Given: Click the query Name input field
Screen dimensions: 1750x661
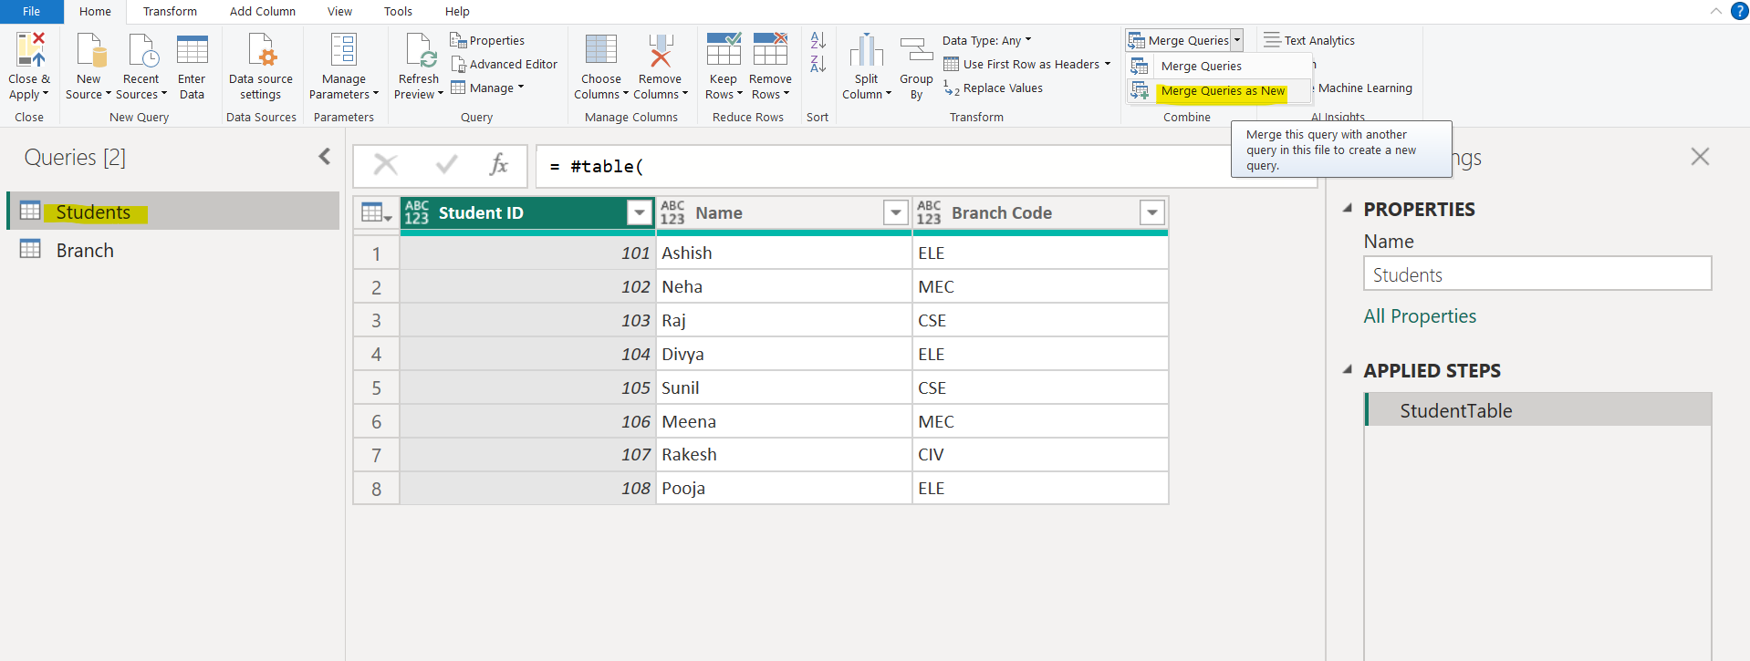Looking at the screenshot, I should click(x=1536, y=274).
